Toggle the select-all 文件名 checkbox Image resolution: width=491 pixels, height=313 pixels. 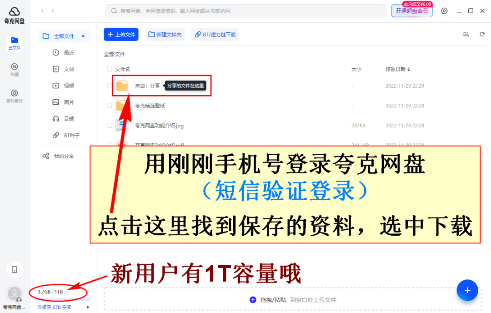click(109, 69)
